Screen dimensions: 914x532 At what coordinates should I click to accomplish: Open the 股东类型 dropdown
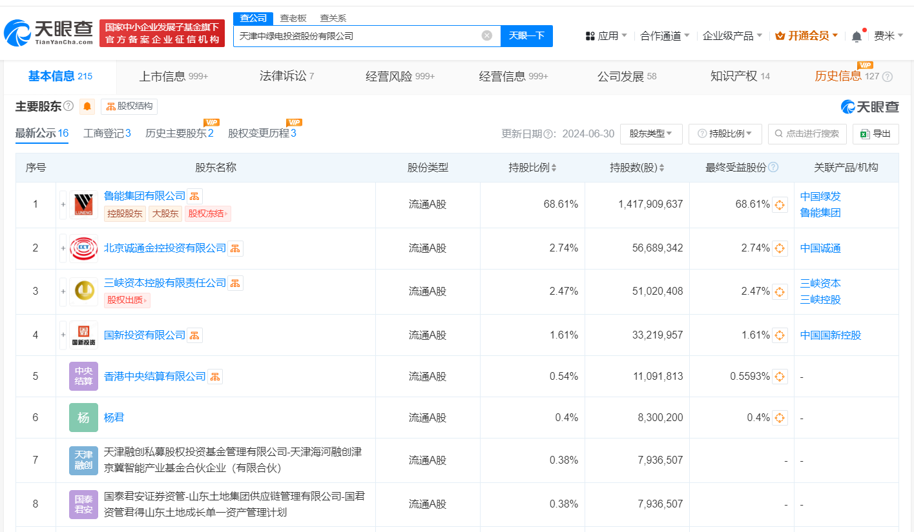(x=651, y=134)
